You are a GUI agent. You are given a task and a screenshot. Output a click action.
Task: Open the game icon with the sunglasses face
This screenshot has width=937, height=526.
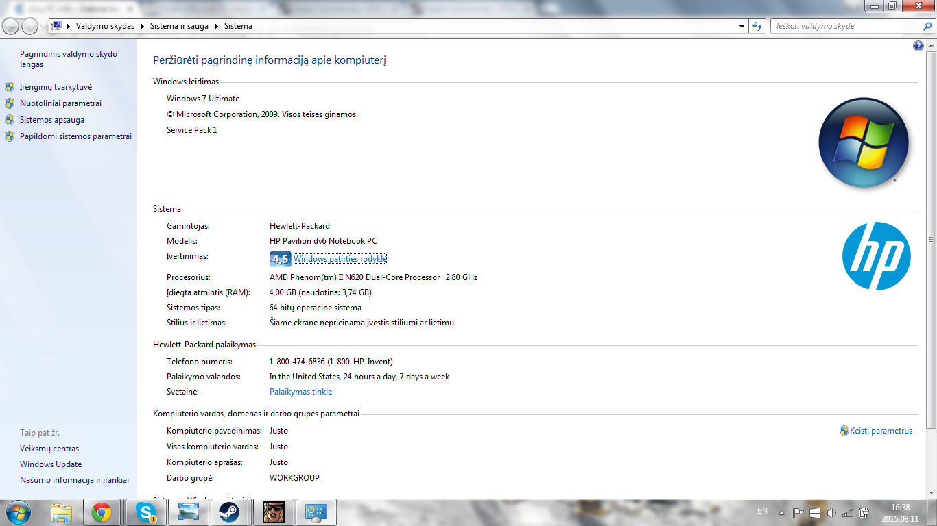[x=274, y=512]
